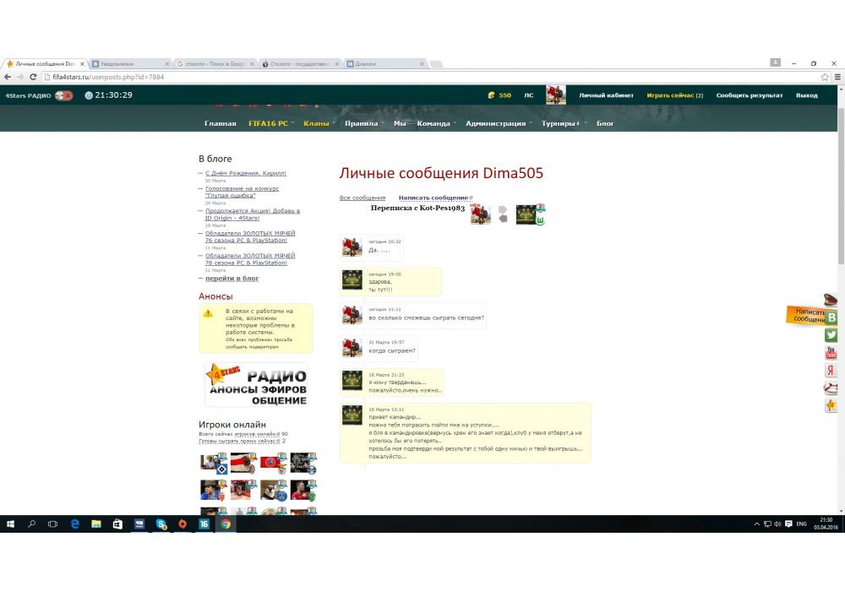This screenshot has width=845, height=591.
Task: Click the warning triangle icon in Анонсы
Action: point(208,313)
